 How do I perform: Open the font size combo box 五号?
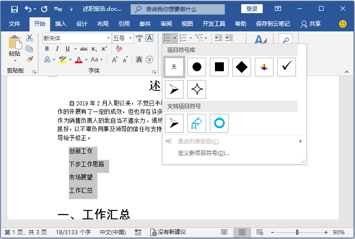123,38
